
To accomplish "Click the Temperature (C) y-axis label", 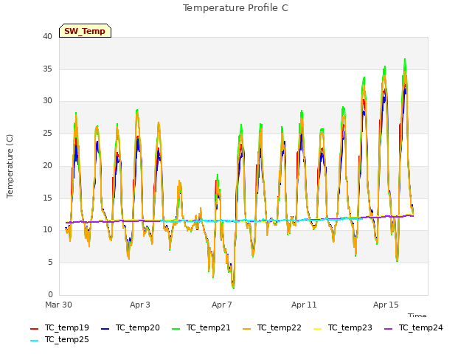I will coord(10,166).
